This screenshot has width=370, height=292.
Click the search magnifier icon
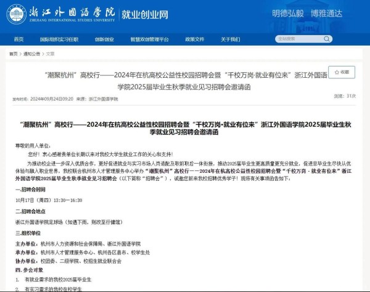(327, 39)
